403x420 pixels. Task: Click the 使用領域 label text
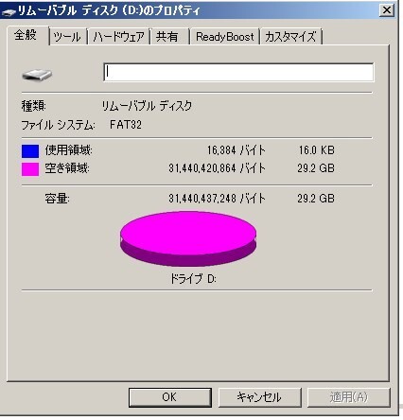(68, 150)
